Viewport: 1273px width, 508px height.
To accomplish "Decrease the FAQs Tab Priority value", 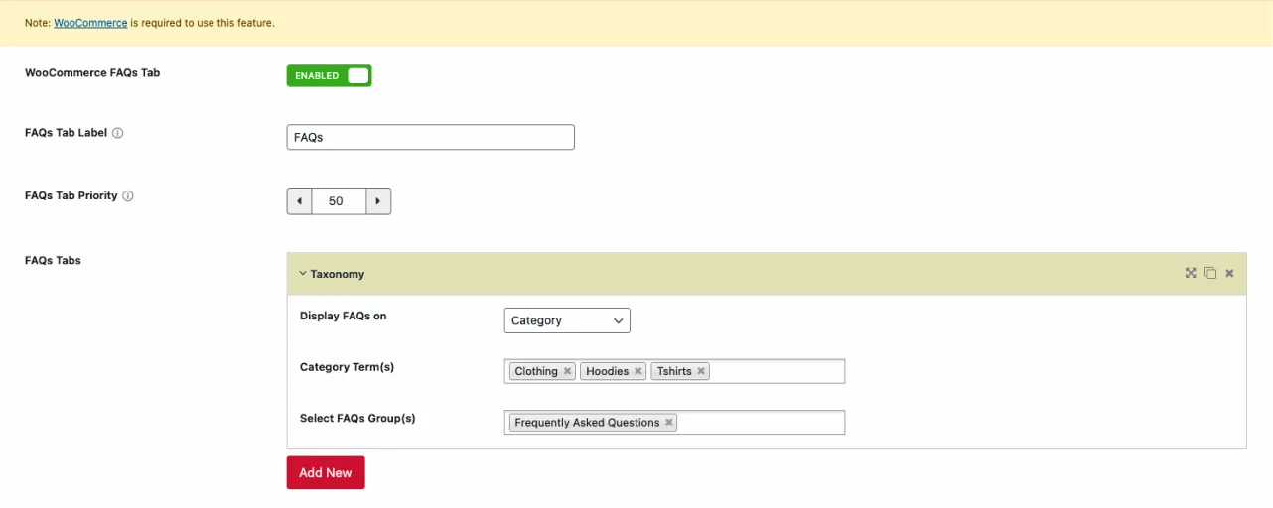I will tap(299, 201).
